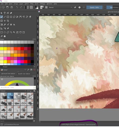
Task: Select the Fill bucket tool
Action: click(14, 24)
